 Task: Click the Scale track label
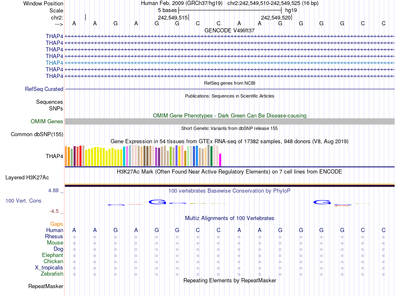tap(56, 10)
